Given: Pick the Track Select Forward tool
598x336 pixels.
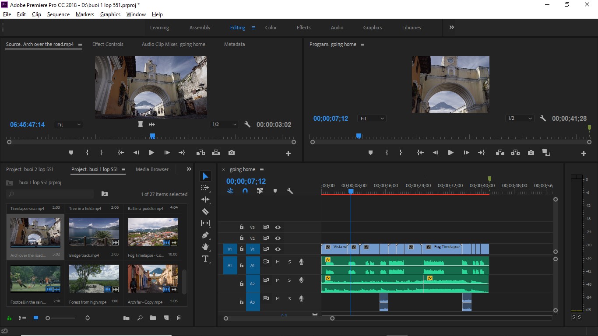Looking at the screenshot, I should coord(205,188).
